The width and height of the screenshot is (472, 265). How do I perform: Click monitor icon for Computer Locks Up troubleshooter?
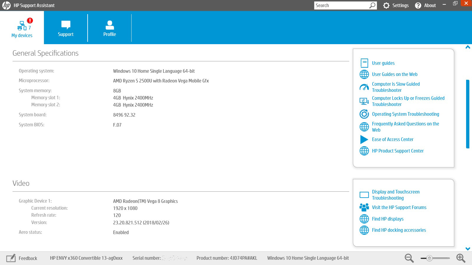point(364,101)
